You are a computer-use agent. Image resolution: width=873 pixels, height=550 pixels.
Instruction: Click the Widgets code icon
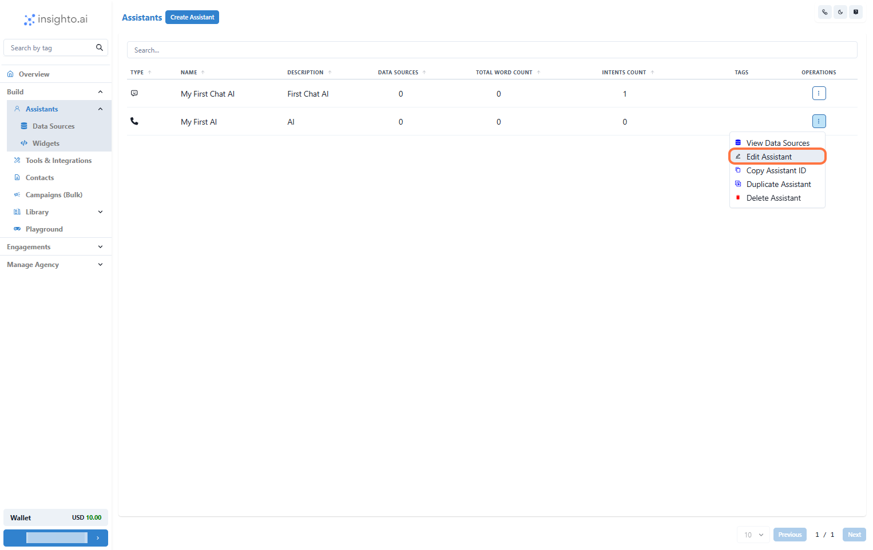tap(24, 143)
